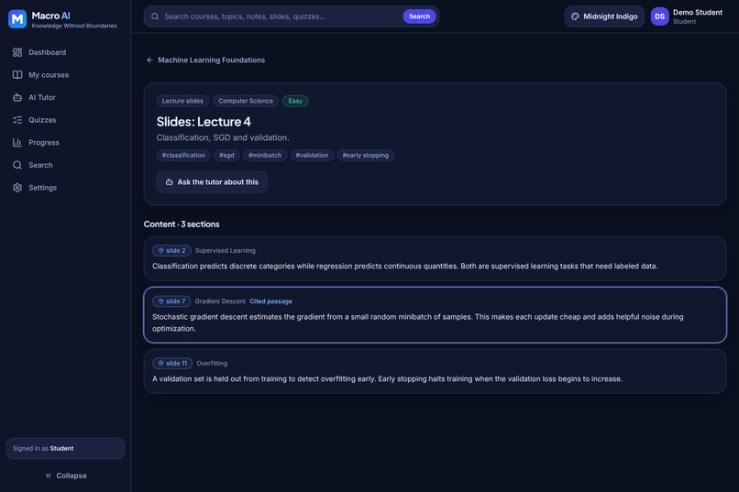Viewport: 739px width, 492px height.
Task: Click Ask the tutor about this
Action: click(212, 182)
